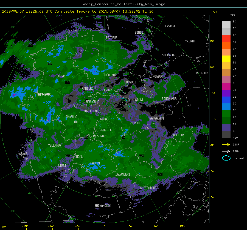Click the GANGAVATI city label
The width and height of the screenshot is (247, 230).
(157, 118)
